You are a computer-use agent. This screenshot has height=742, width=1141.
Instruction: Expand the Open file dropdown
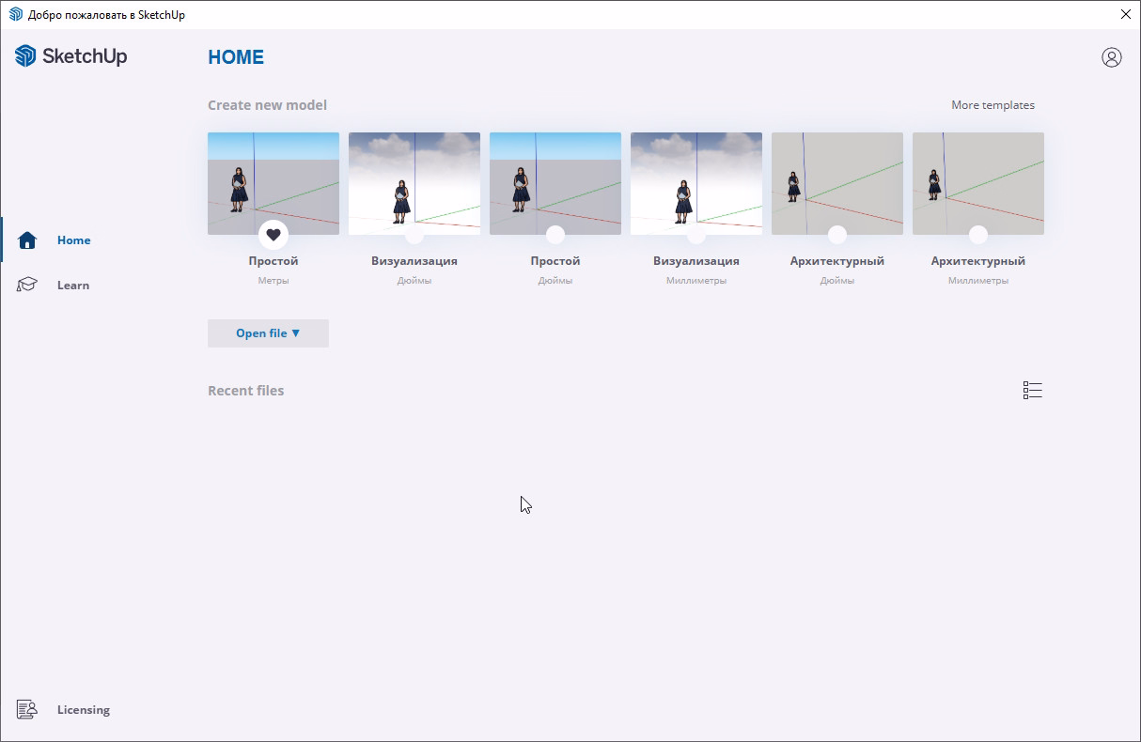pos(268,333)
